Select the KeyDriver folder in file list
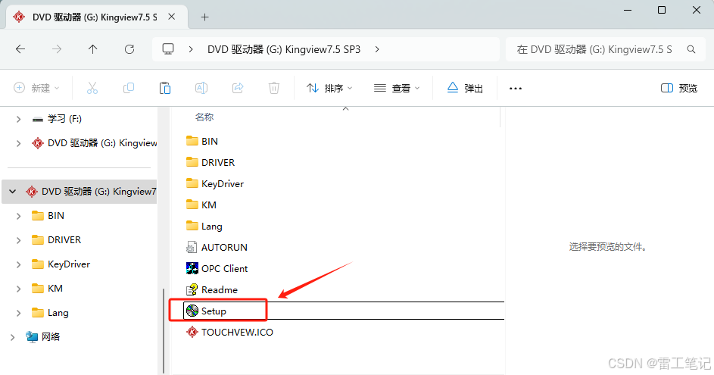This screenshot has height=375, width=714. [x=215, y=183]
